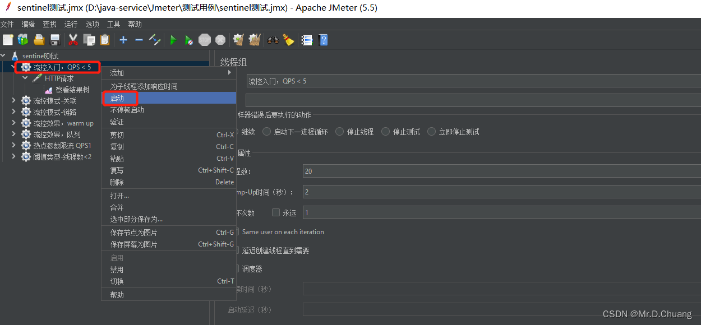The image size is (701, 325).
Task: Open the 运行 menu
Action: coord(71,24)
